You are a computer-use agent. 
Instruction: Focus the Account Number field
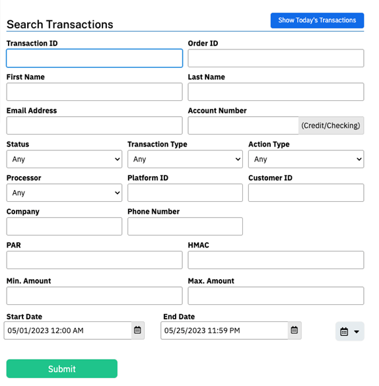[243, 125]
